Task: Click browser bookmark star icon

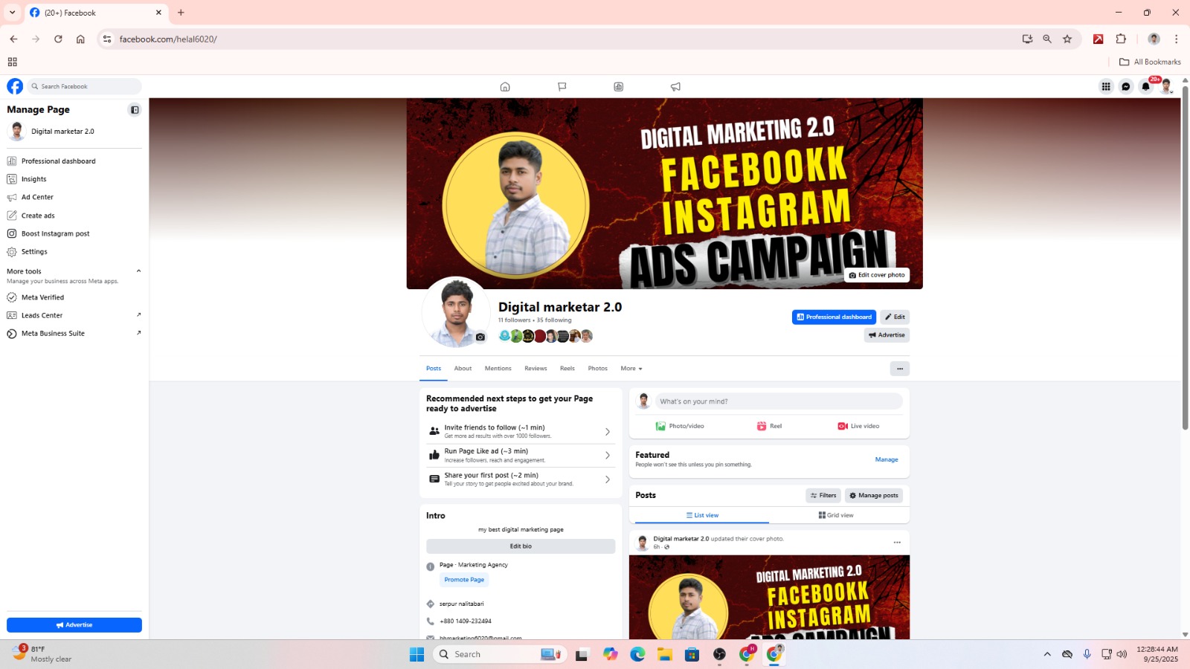Action: [x=1067, y=39]
